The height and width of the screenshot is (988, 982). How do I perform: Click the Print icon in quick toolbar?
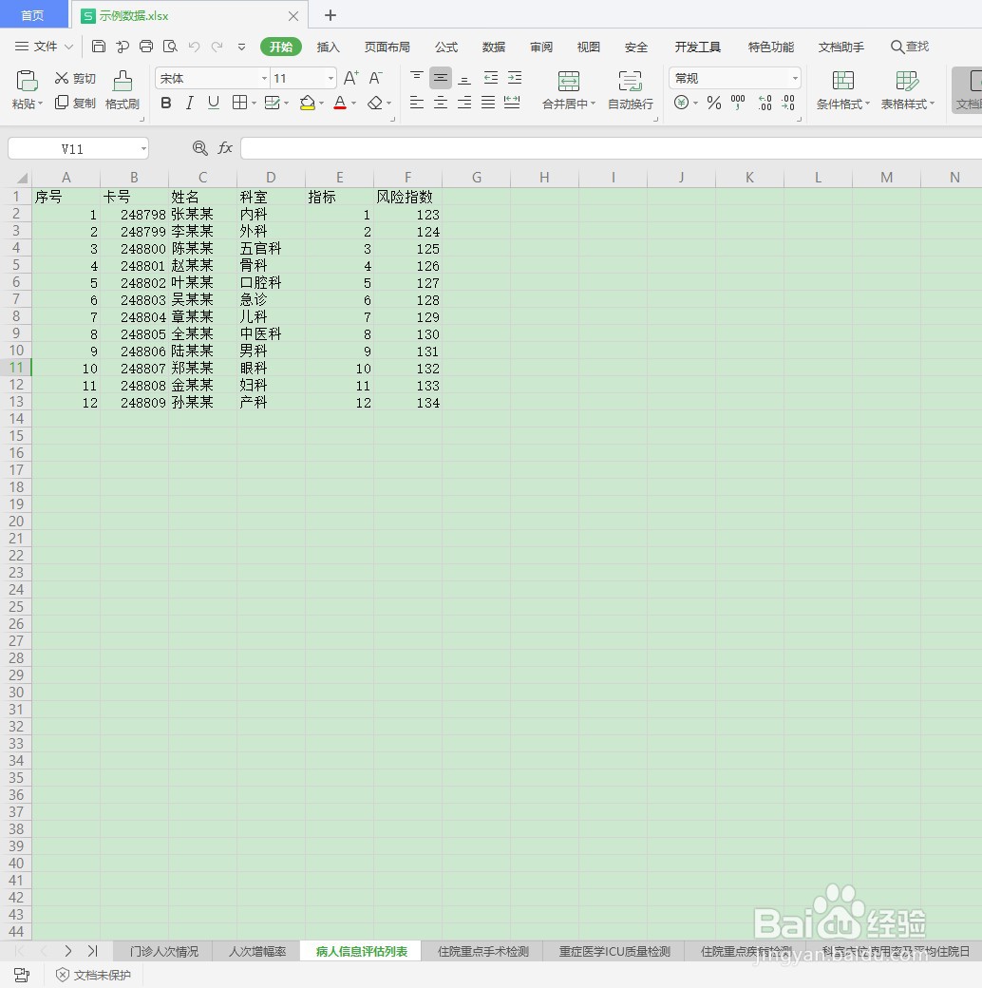(x=146, y=46)
